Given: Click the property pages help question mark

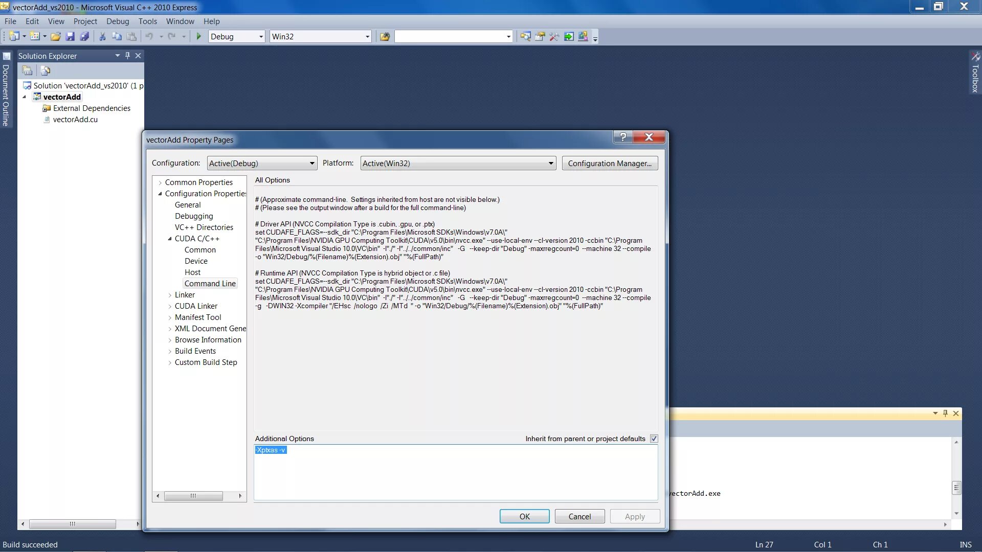Looking at the screenshot, I should click(x=622, y=137).
